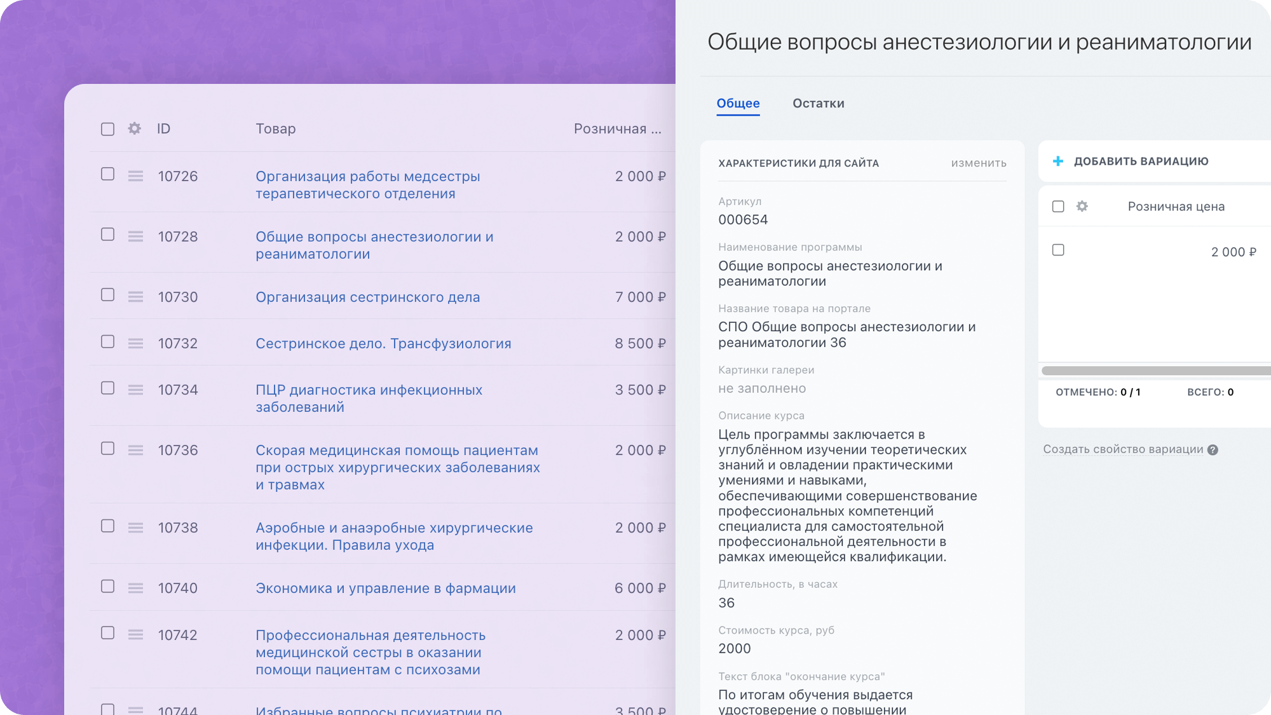Click the drag handle beside Сестринское дело. Трансфузиология
Image resolution: width=1271 pixels, height=715 pixels.
[x=135, y=343]
